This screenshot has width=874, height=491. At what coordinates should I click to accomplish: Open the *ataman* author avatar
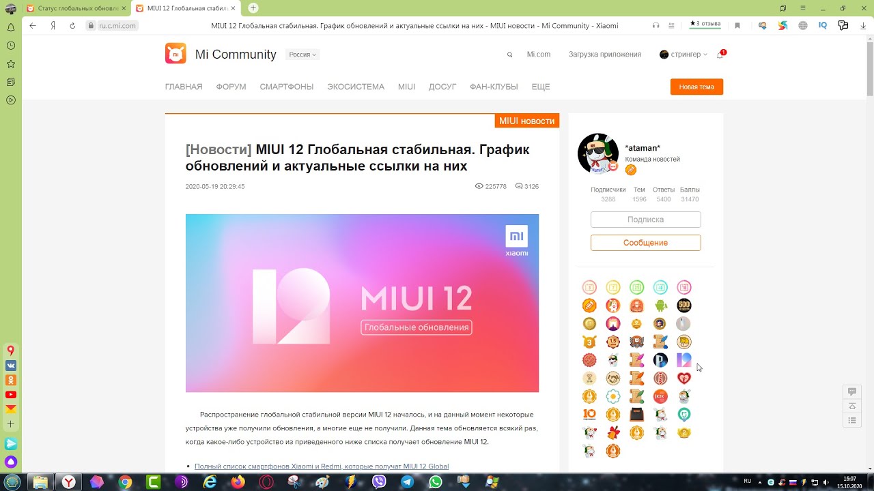(x=598, y=153)
